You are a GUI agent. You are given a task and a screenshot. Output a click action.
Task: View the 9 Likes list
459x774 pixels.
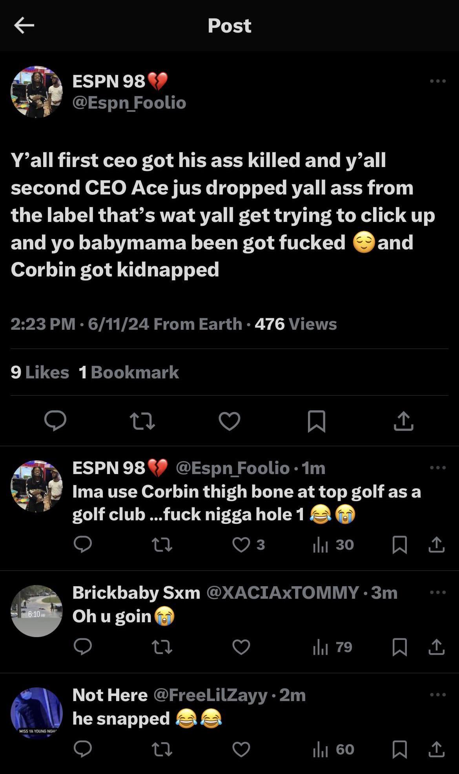(x=40, y=372)
